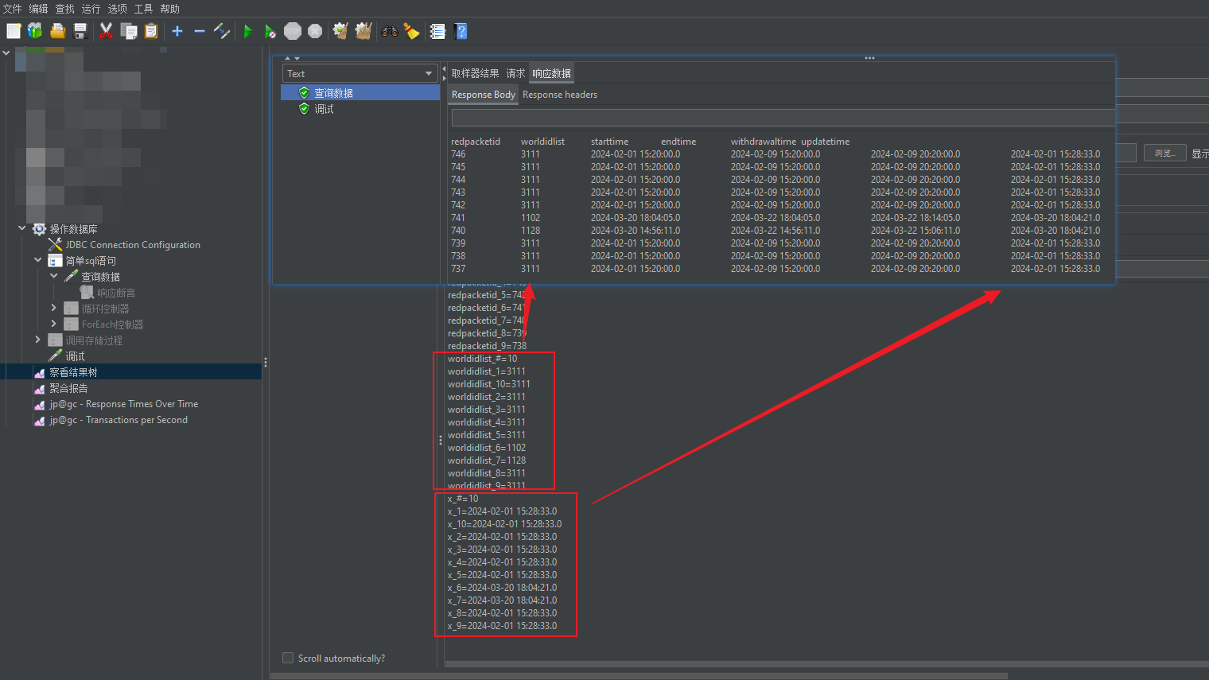Click the STOP test icon
Viewport: 1209px width, 680px height.
tap(293, 31)
